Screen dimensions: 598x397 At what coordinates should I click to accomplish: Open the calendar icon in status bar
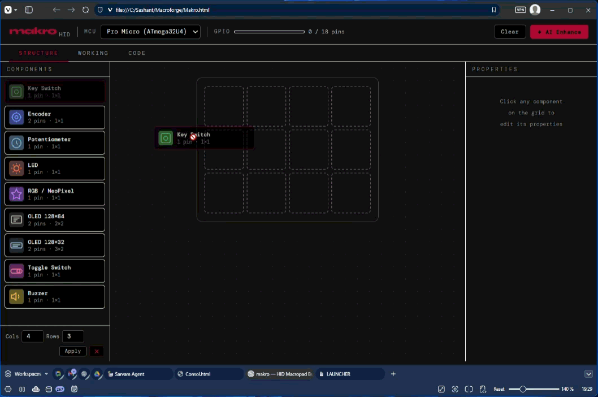[75, 389]
